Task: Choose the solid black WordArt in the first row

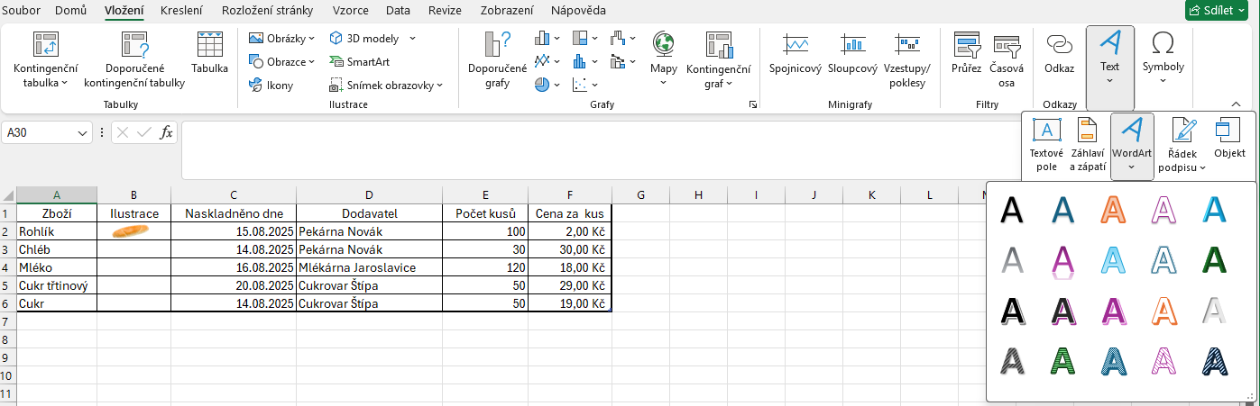Action: (x=1013, y=210)
